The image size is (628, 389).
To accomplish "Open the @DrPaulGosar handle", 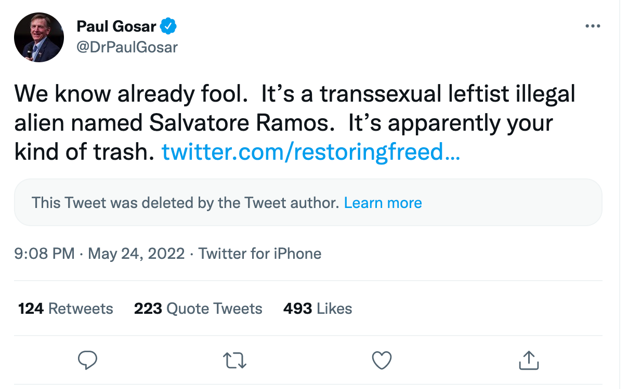I will (127, 47).
